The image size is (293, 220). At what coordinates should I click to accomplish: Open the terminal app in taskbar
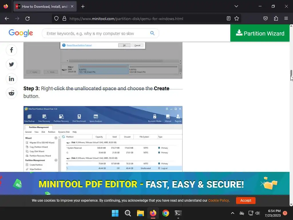coord(178,213)
